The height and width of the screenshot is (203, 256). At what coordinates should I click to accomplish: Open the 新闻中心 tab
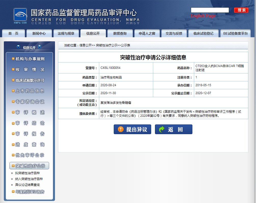coord(39,33)
